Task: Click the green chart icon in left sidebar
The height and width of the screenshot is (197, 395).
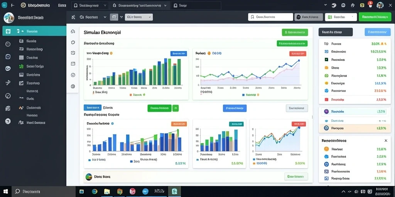Action: click(22, 66)
